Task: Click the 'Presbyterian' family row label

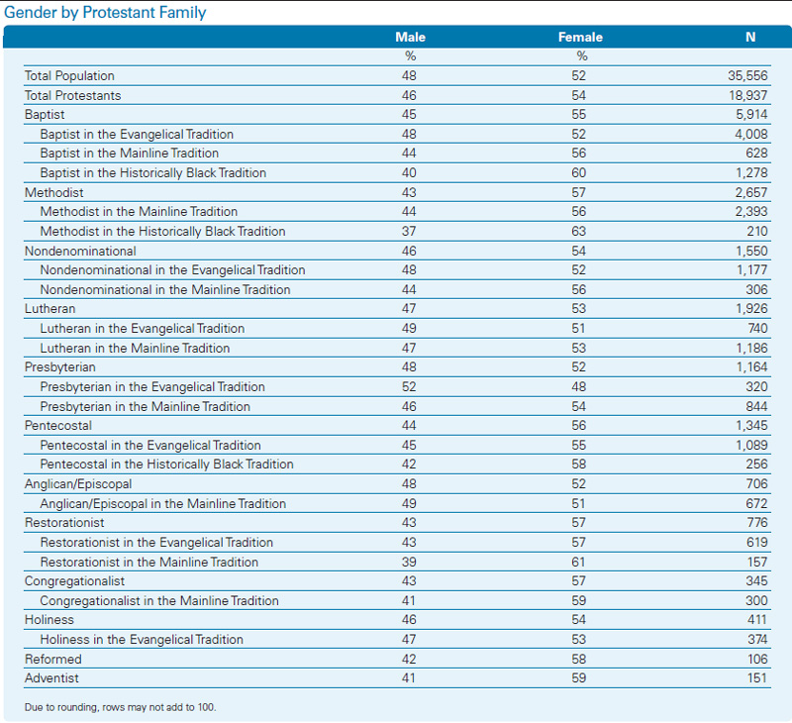Action: [x=60, y=366]
